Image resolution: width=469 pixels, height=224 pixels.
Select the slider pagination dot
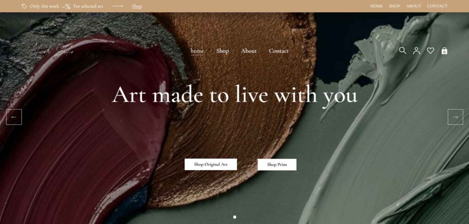point(234,217)
